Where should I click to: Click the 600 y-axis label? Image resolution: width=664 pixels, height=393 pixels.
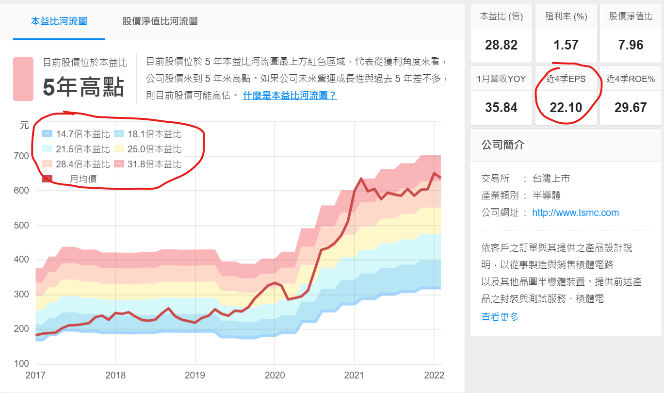[22, 191]
